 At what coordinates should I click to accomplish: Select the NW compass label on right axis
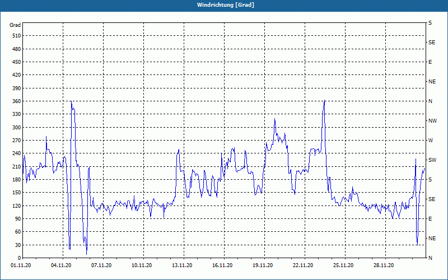[432, 121]
